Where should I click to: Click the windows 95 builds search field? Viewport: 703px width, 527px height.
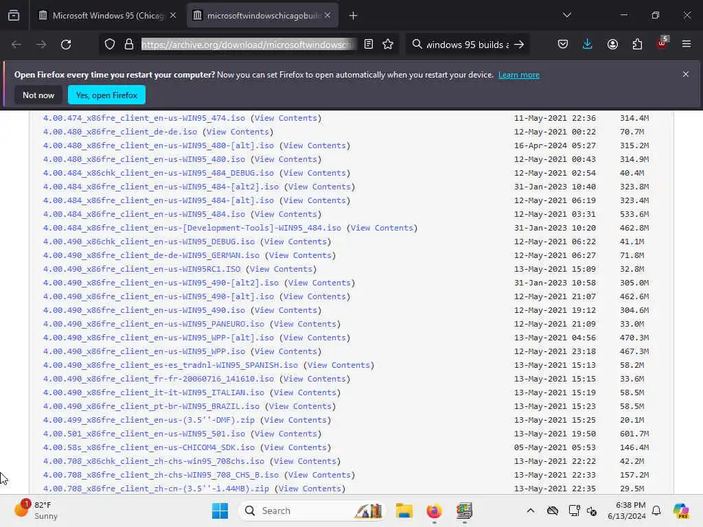tap(468, 45)
